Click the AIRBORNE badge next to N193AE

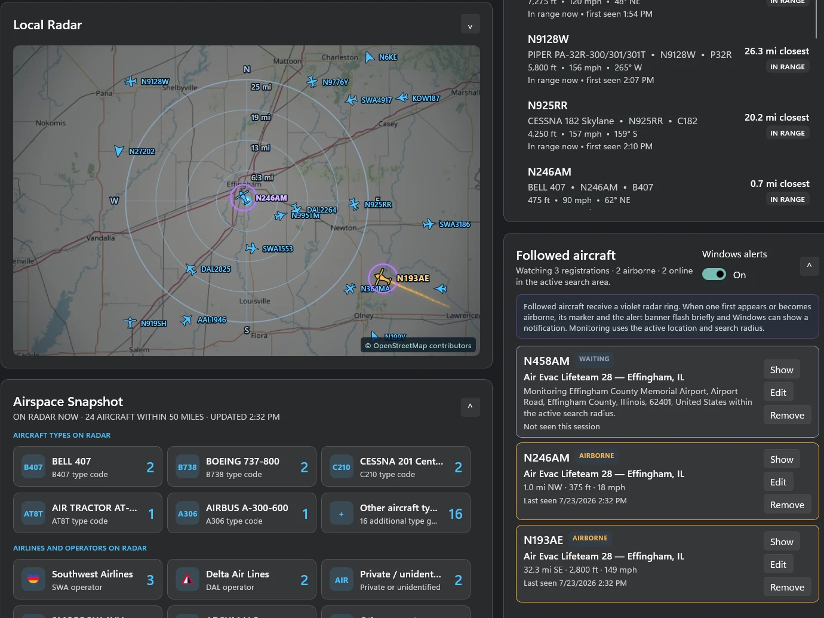[590, 538]
